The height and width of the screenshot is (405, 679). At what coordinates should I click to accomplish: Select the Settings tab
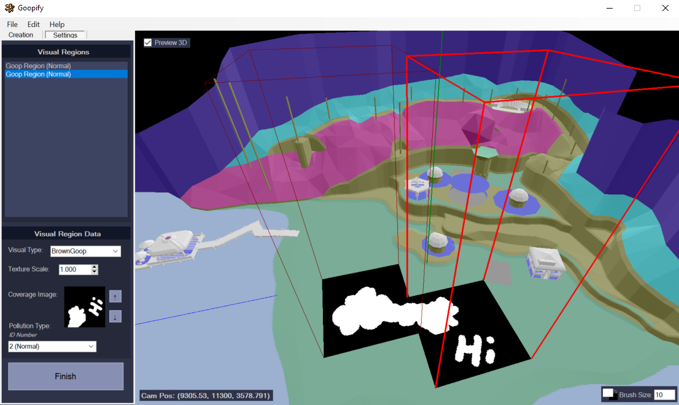point(65,35)
